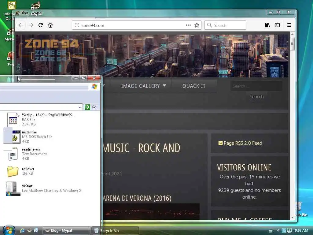This screenshot has height=235, width=313.
Task: Open the Page RSS 2.0 Feed link
Action: (x=243, y=143)
